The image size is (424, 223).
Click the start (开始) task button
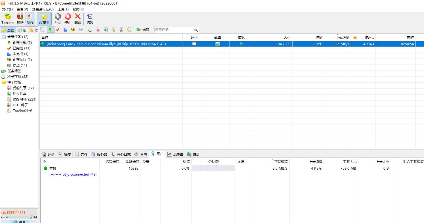58,19
